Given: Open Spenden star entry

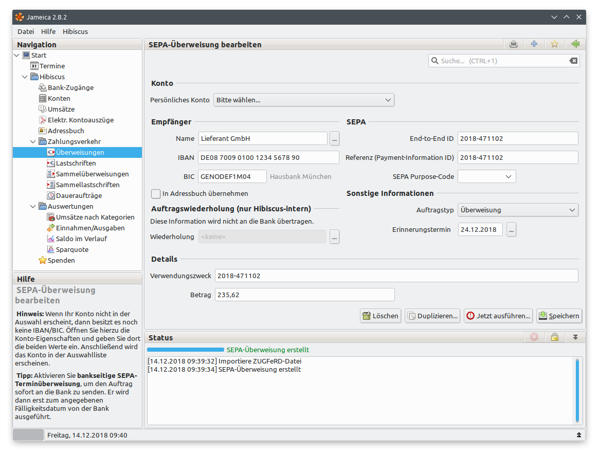Looking at the screenshot, I should [x=57, y=260].
